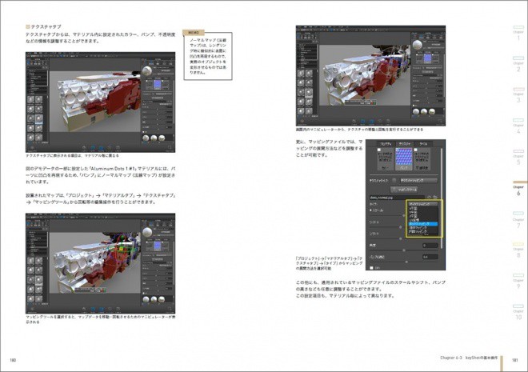This screenshot has height=372, width=528.
Task: Jump to the Chapter 2 index tab
Action: 518,64
